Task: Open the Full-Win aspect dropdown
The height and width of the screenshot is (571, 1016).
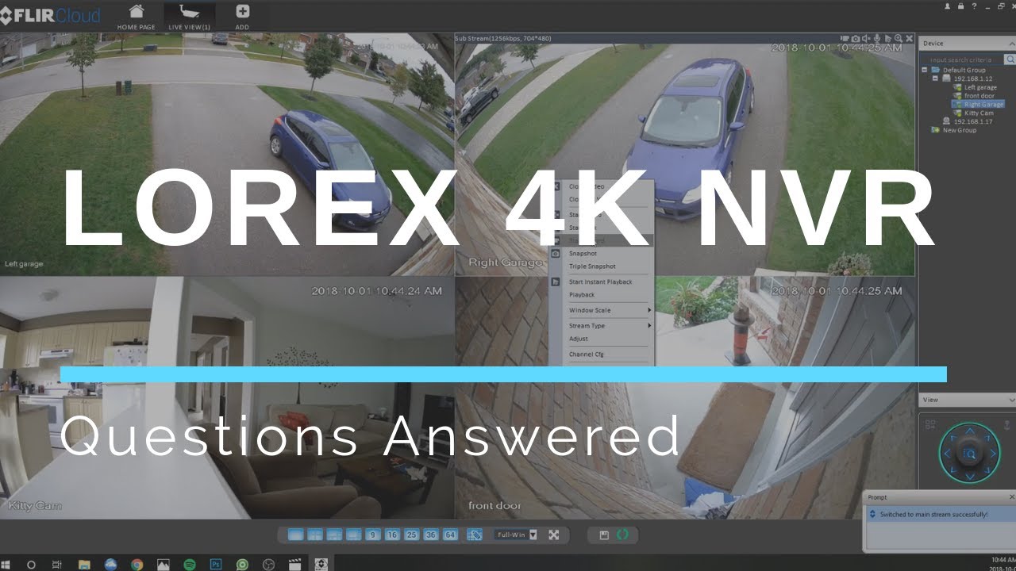Action: click(x=517, y=535)
